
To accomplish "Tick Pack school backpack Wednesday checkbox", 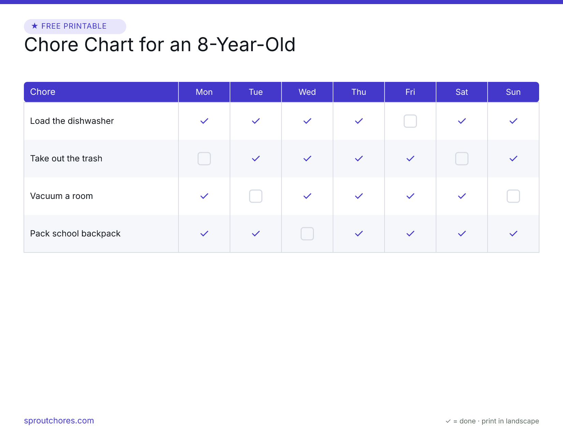I will (x=307, y=234).
